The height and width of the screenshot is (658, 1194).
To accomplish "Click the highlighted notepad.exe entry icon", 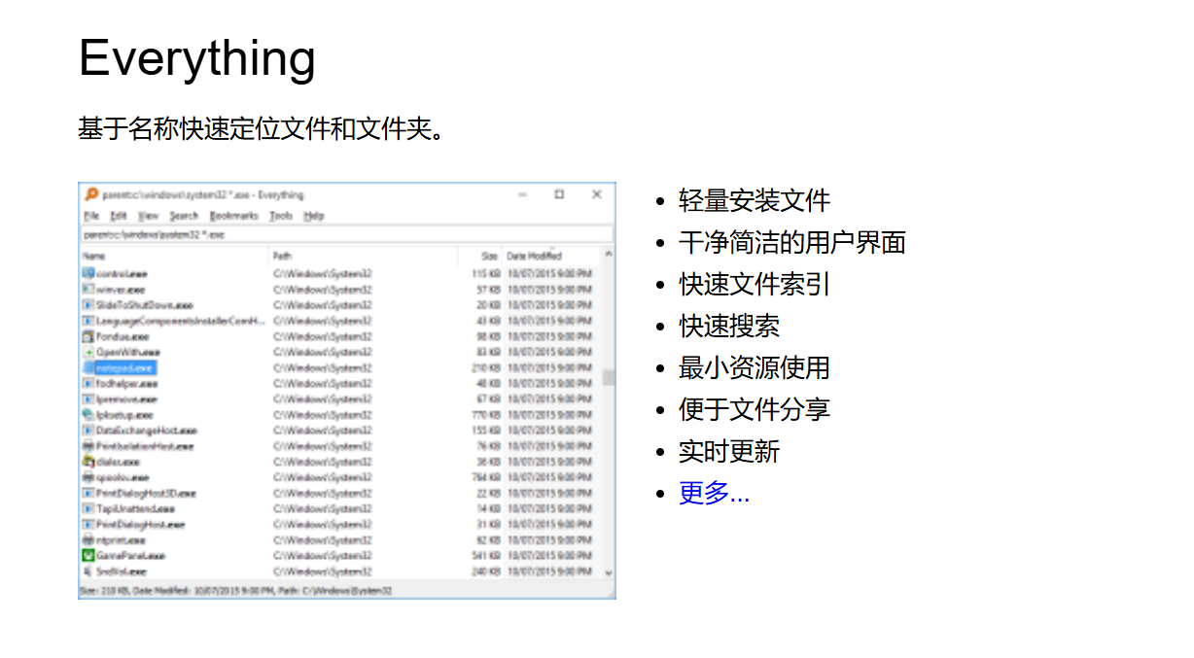I will click(x=88, y=367).
